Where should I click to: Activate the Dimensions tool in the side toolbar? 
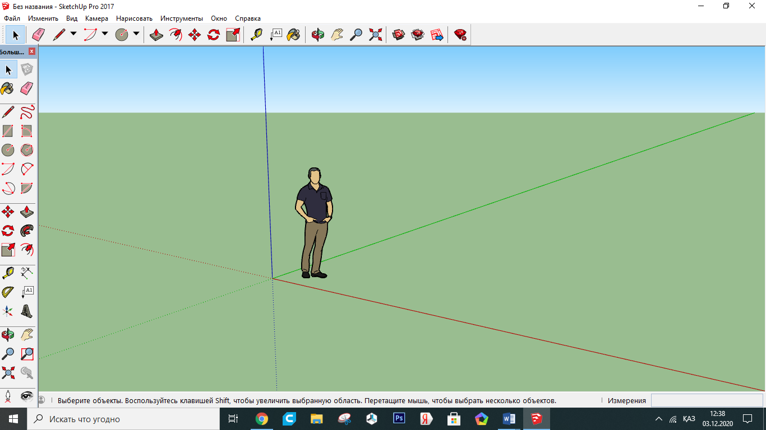(x=27, y=273)
